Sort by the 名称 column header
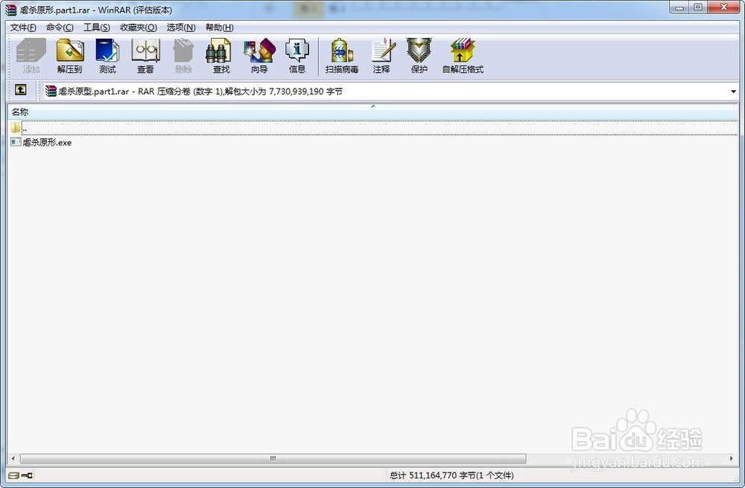The width and height of the screenshot is (745, 488). 373,112
